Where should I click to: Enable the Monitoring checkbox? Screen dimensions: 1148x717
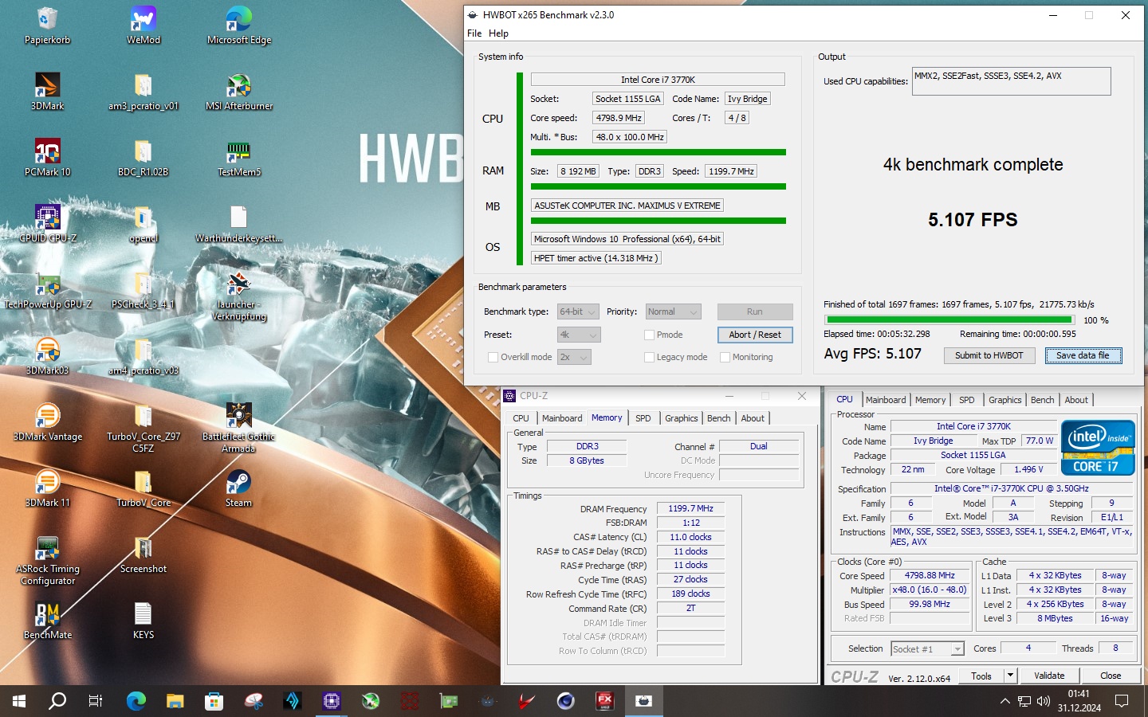point(725,357)
